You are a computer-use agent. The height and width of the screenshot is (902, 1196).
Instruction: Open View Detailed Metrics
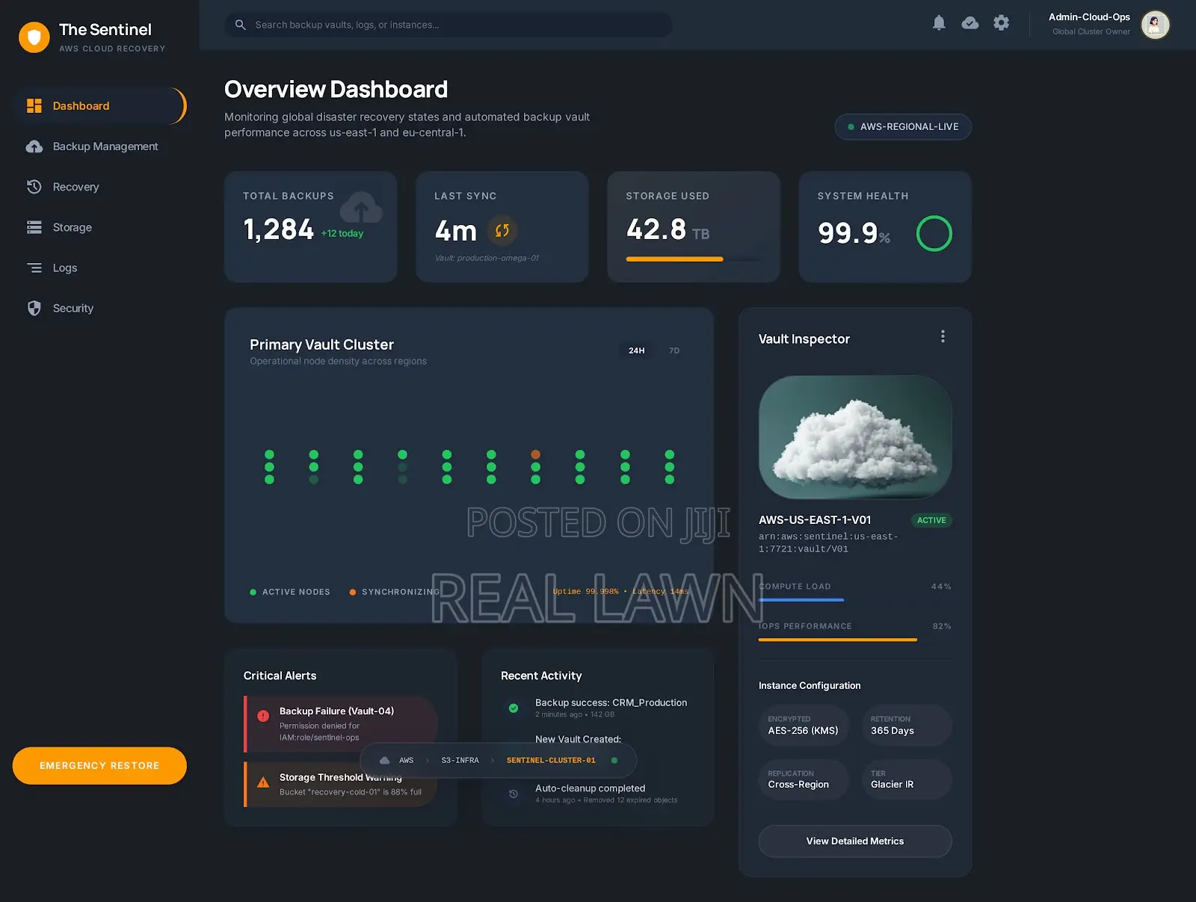point(855,841)
